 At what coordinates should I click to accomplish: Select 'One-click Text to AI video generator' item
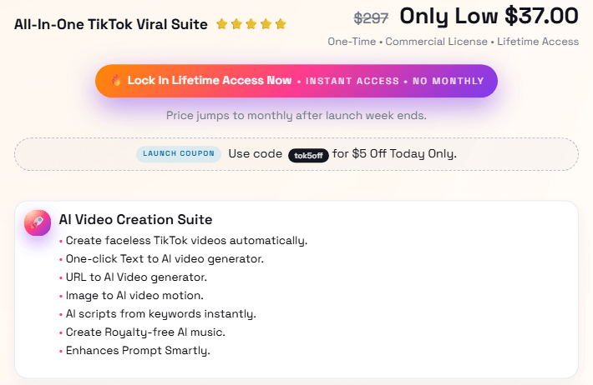[x=165, y=259]
